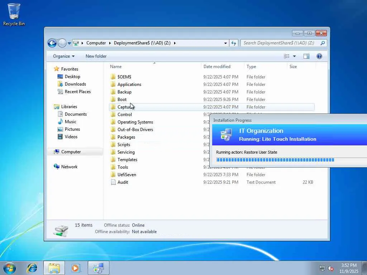Viewport: 367px width, 275px height.
Task: Open recent pages dropdown beside Forward arrow
Action: (69, 43)
